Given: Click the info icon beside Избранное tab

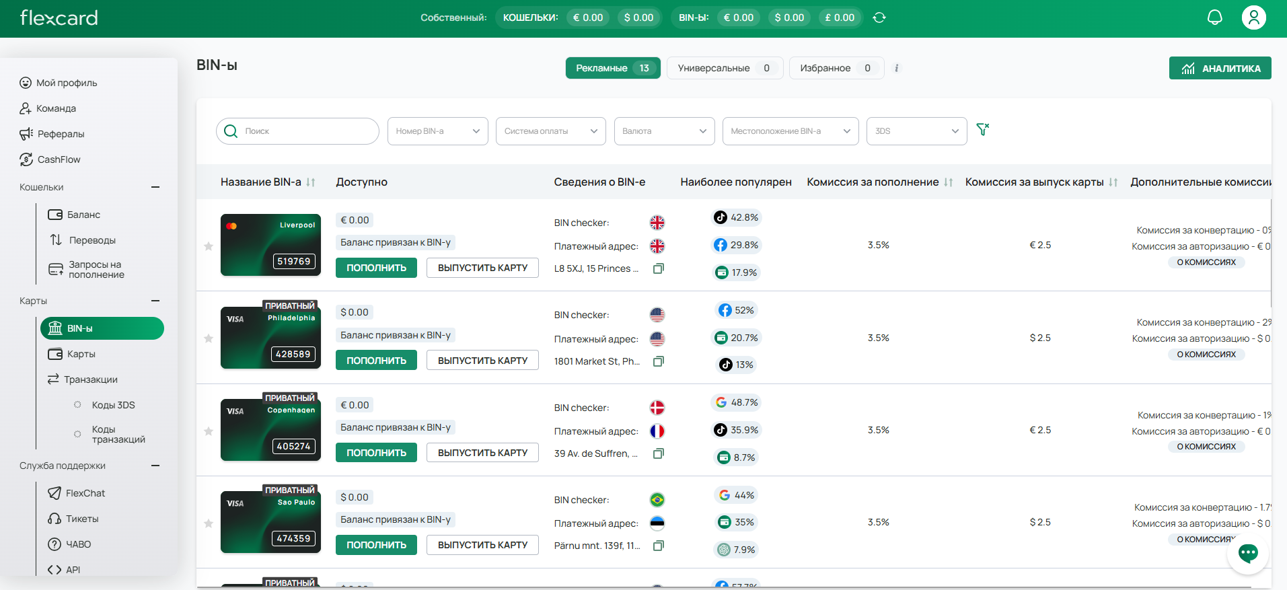Looking at the screenshot, I should 896,68.
